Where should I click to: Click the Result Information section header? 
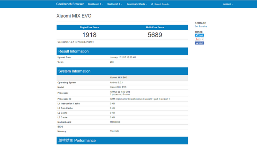coord(122,51)
